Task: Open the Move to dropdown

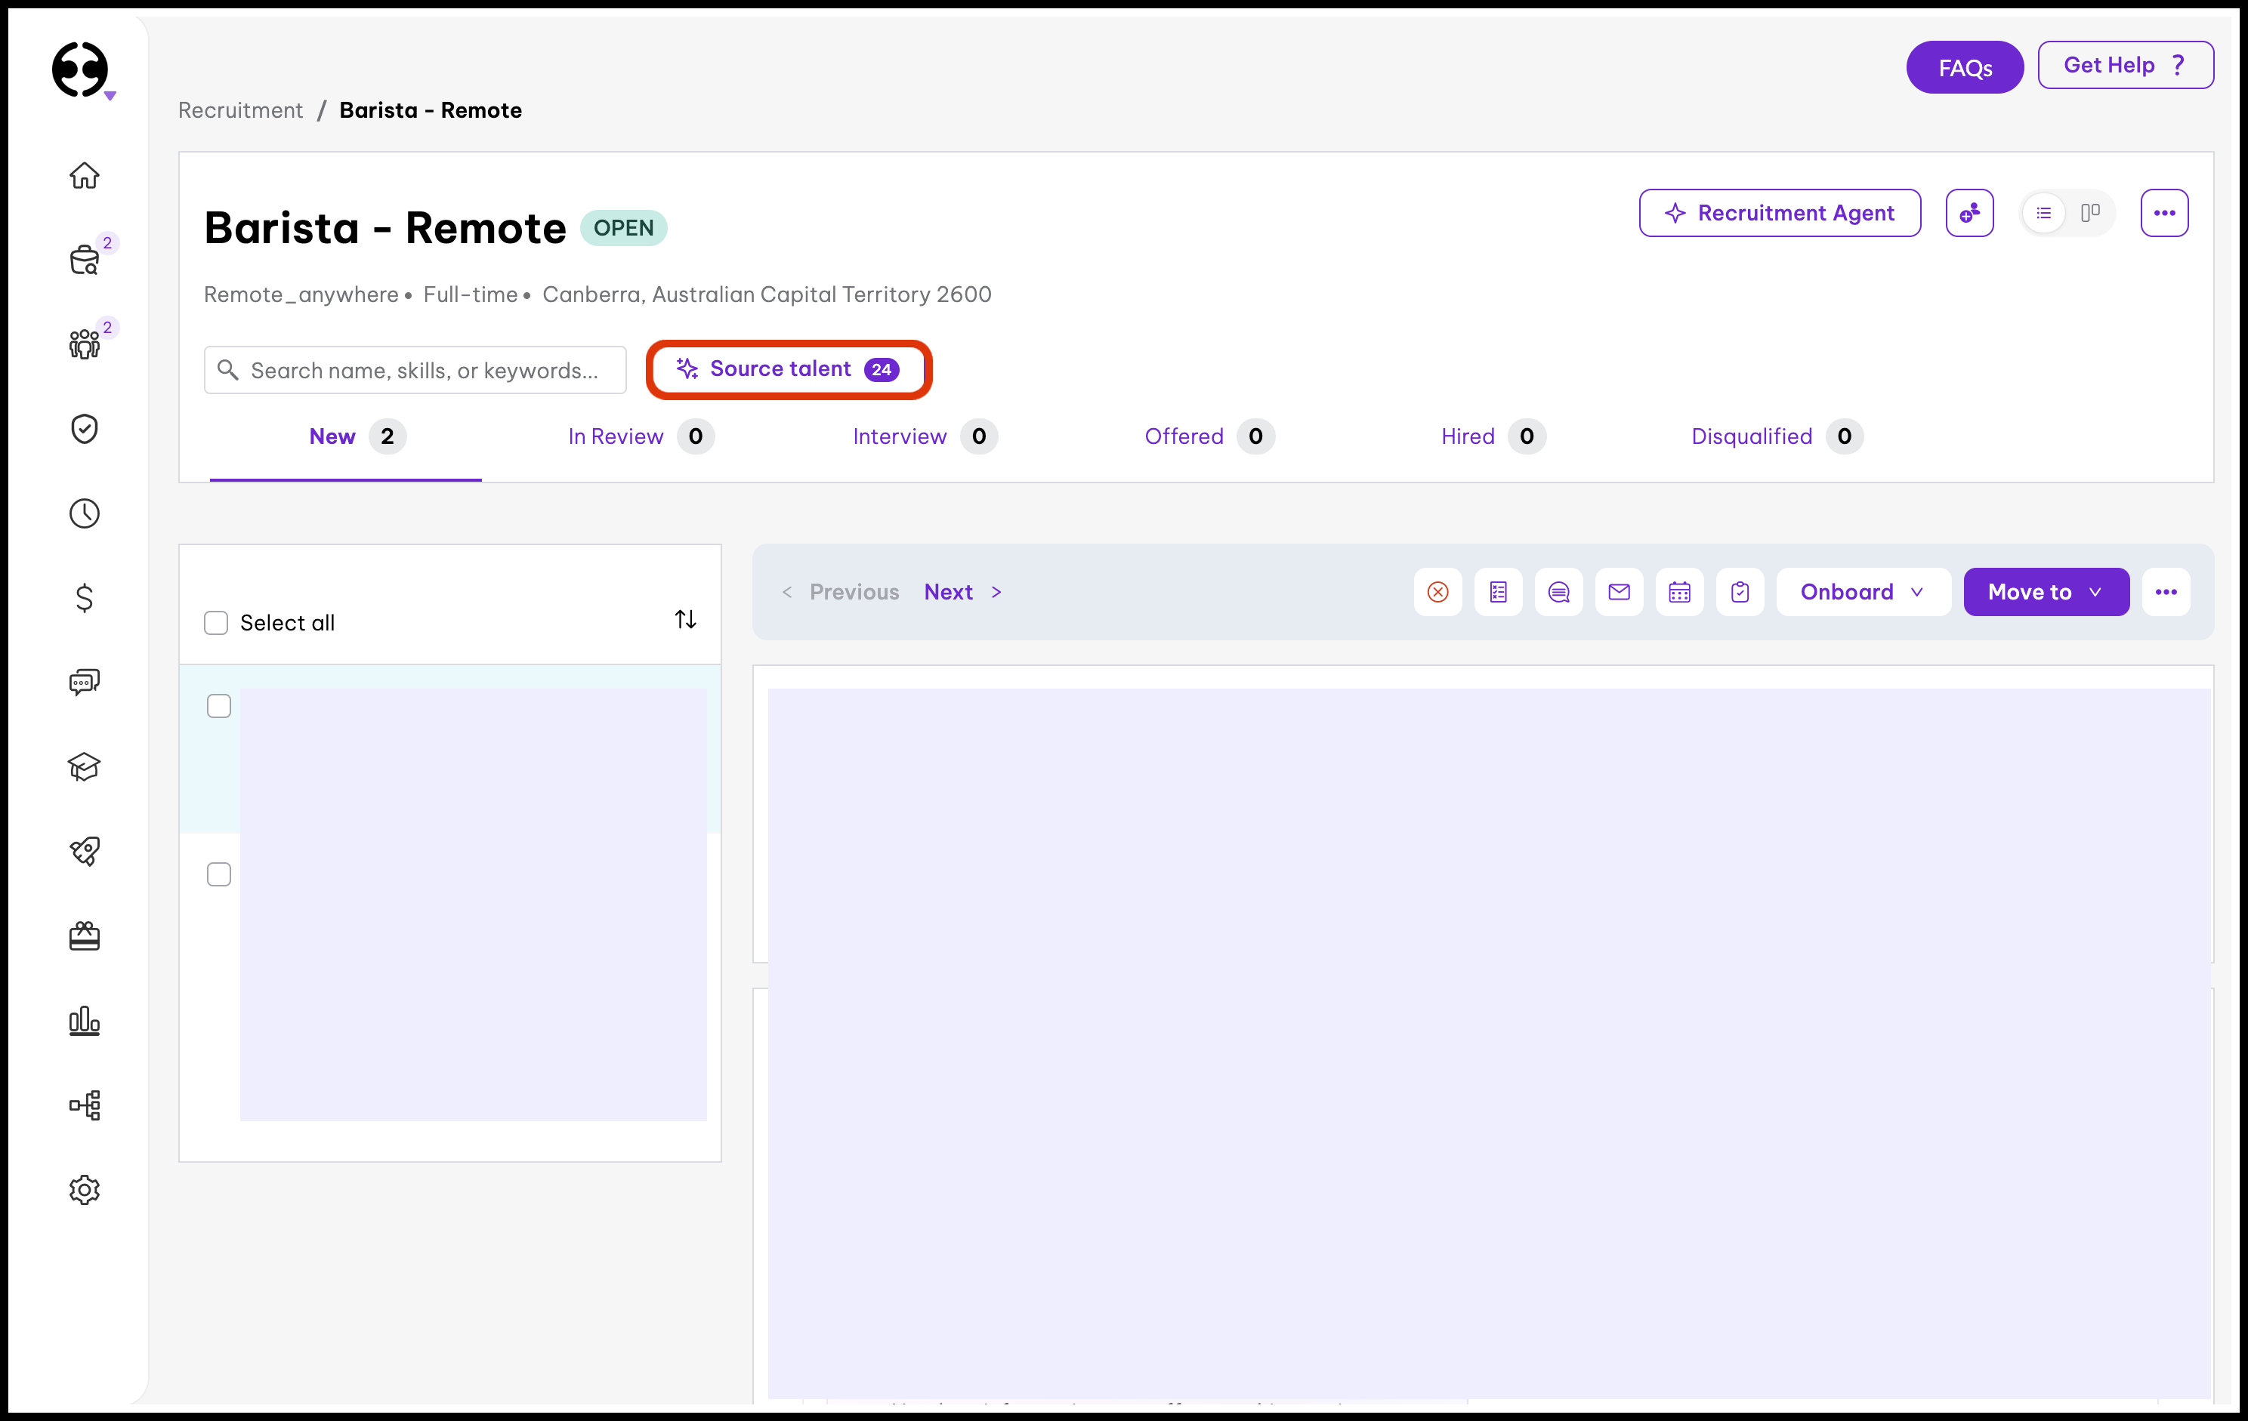Action: pos(2046,591)
